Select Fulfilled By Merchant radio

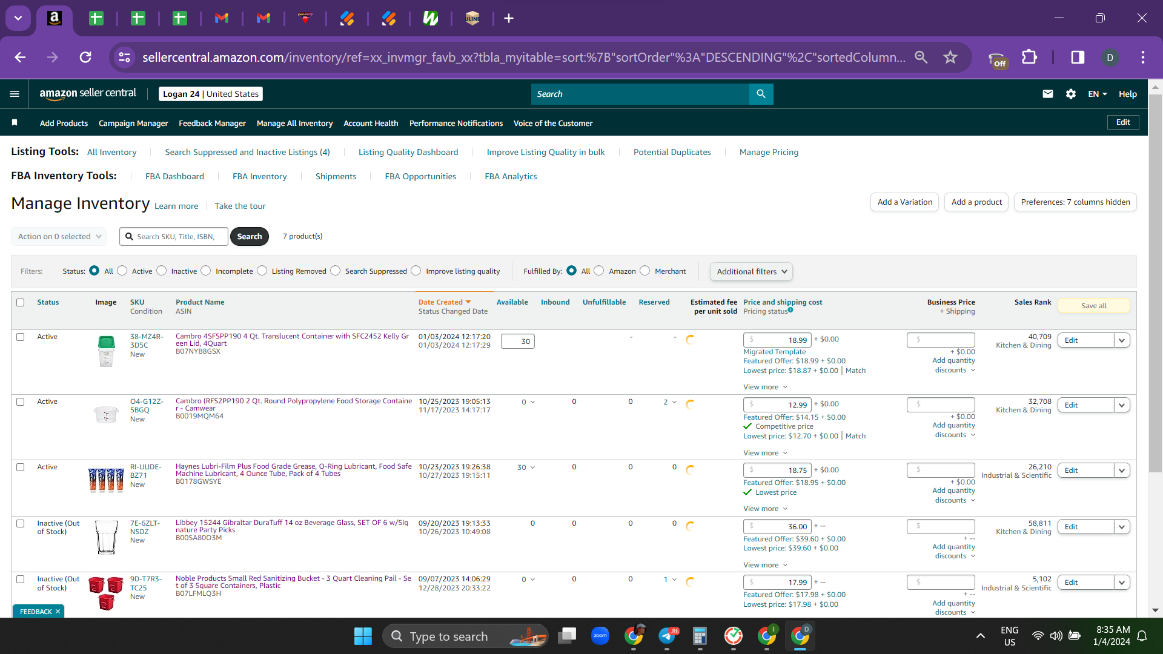[x=645, y=271]
